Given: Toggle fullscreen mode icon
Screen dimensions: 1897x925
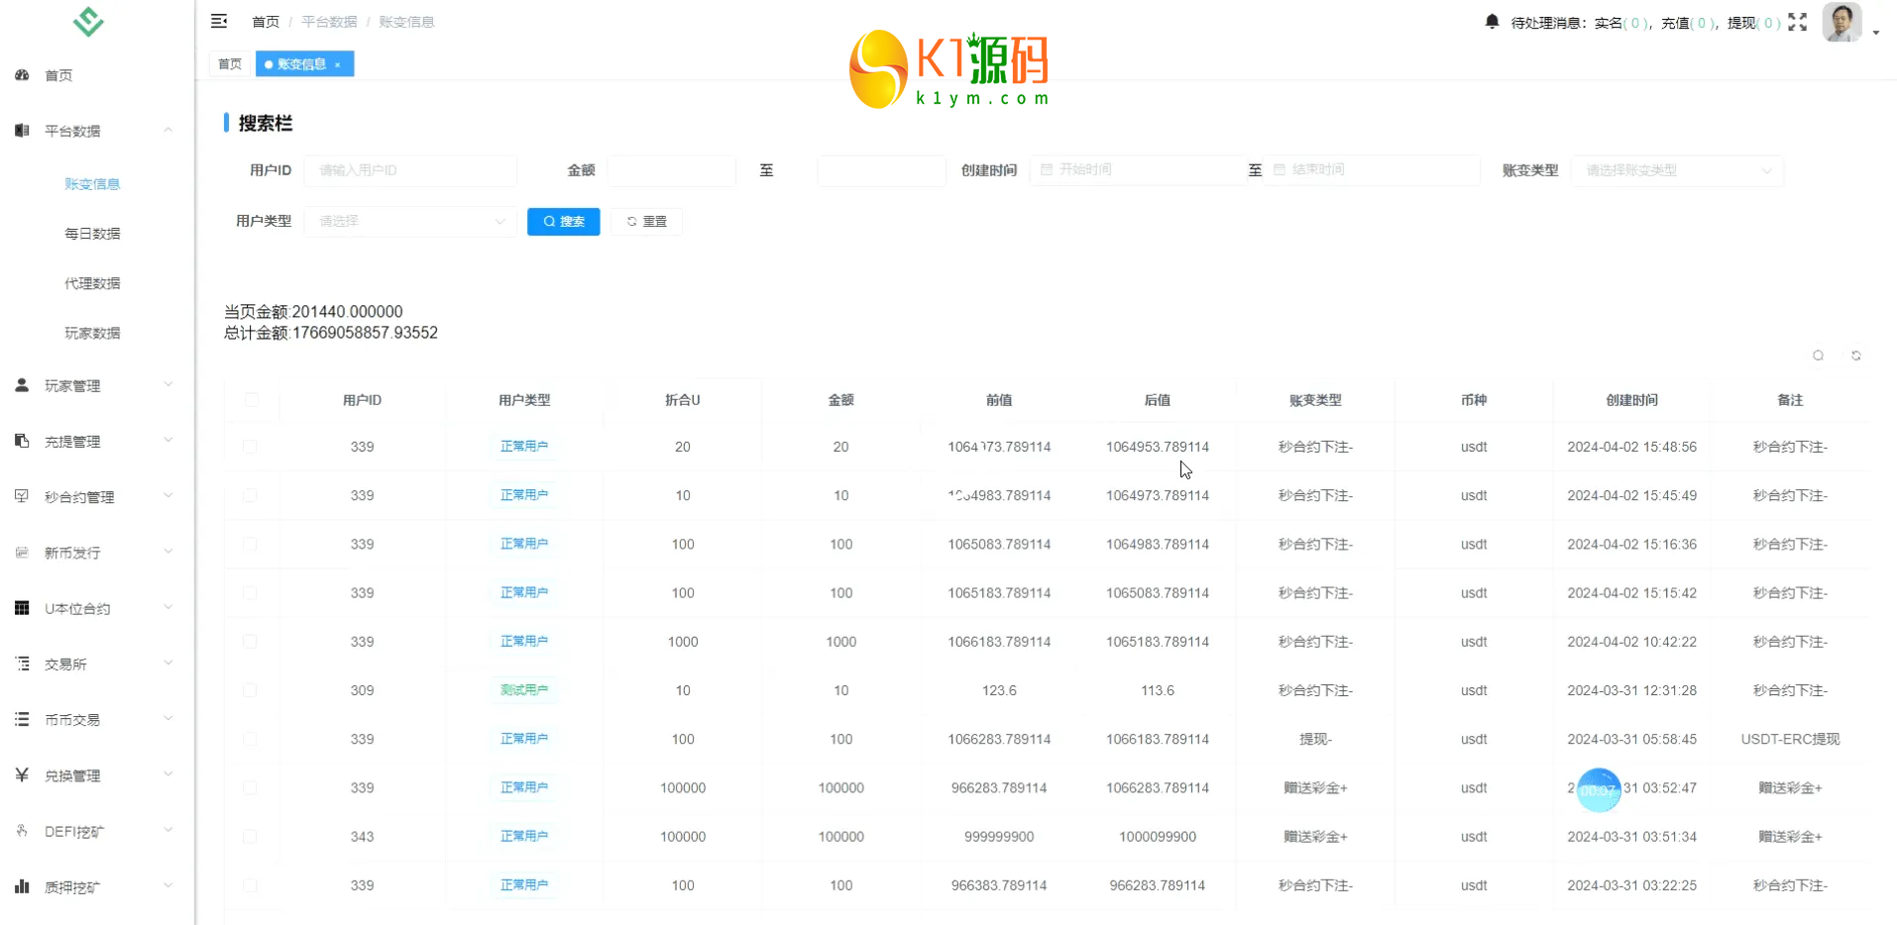Looking at the screenshot, I should [1798, 22].
